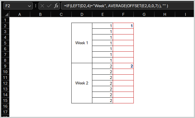Viewport: 195px width, 118px height.
Task: Select column E header
Action: pyautogui.click(x=103, y=14)
